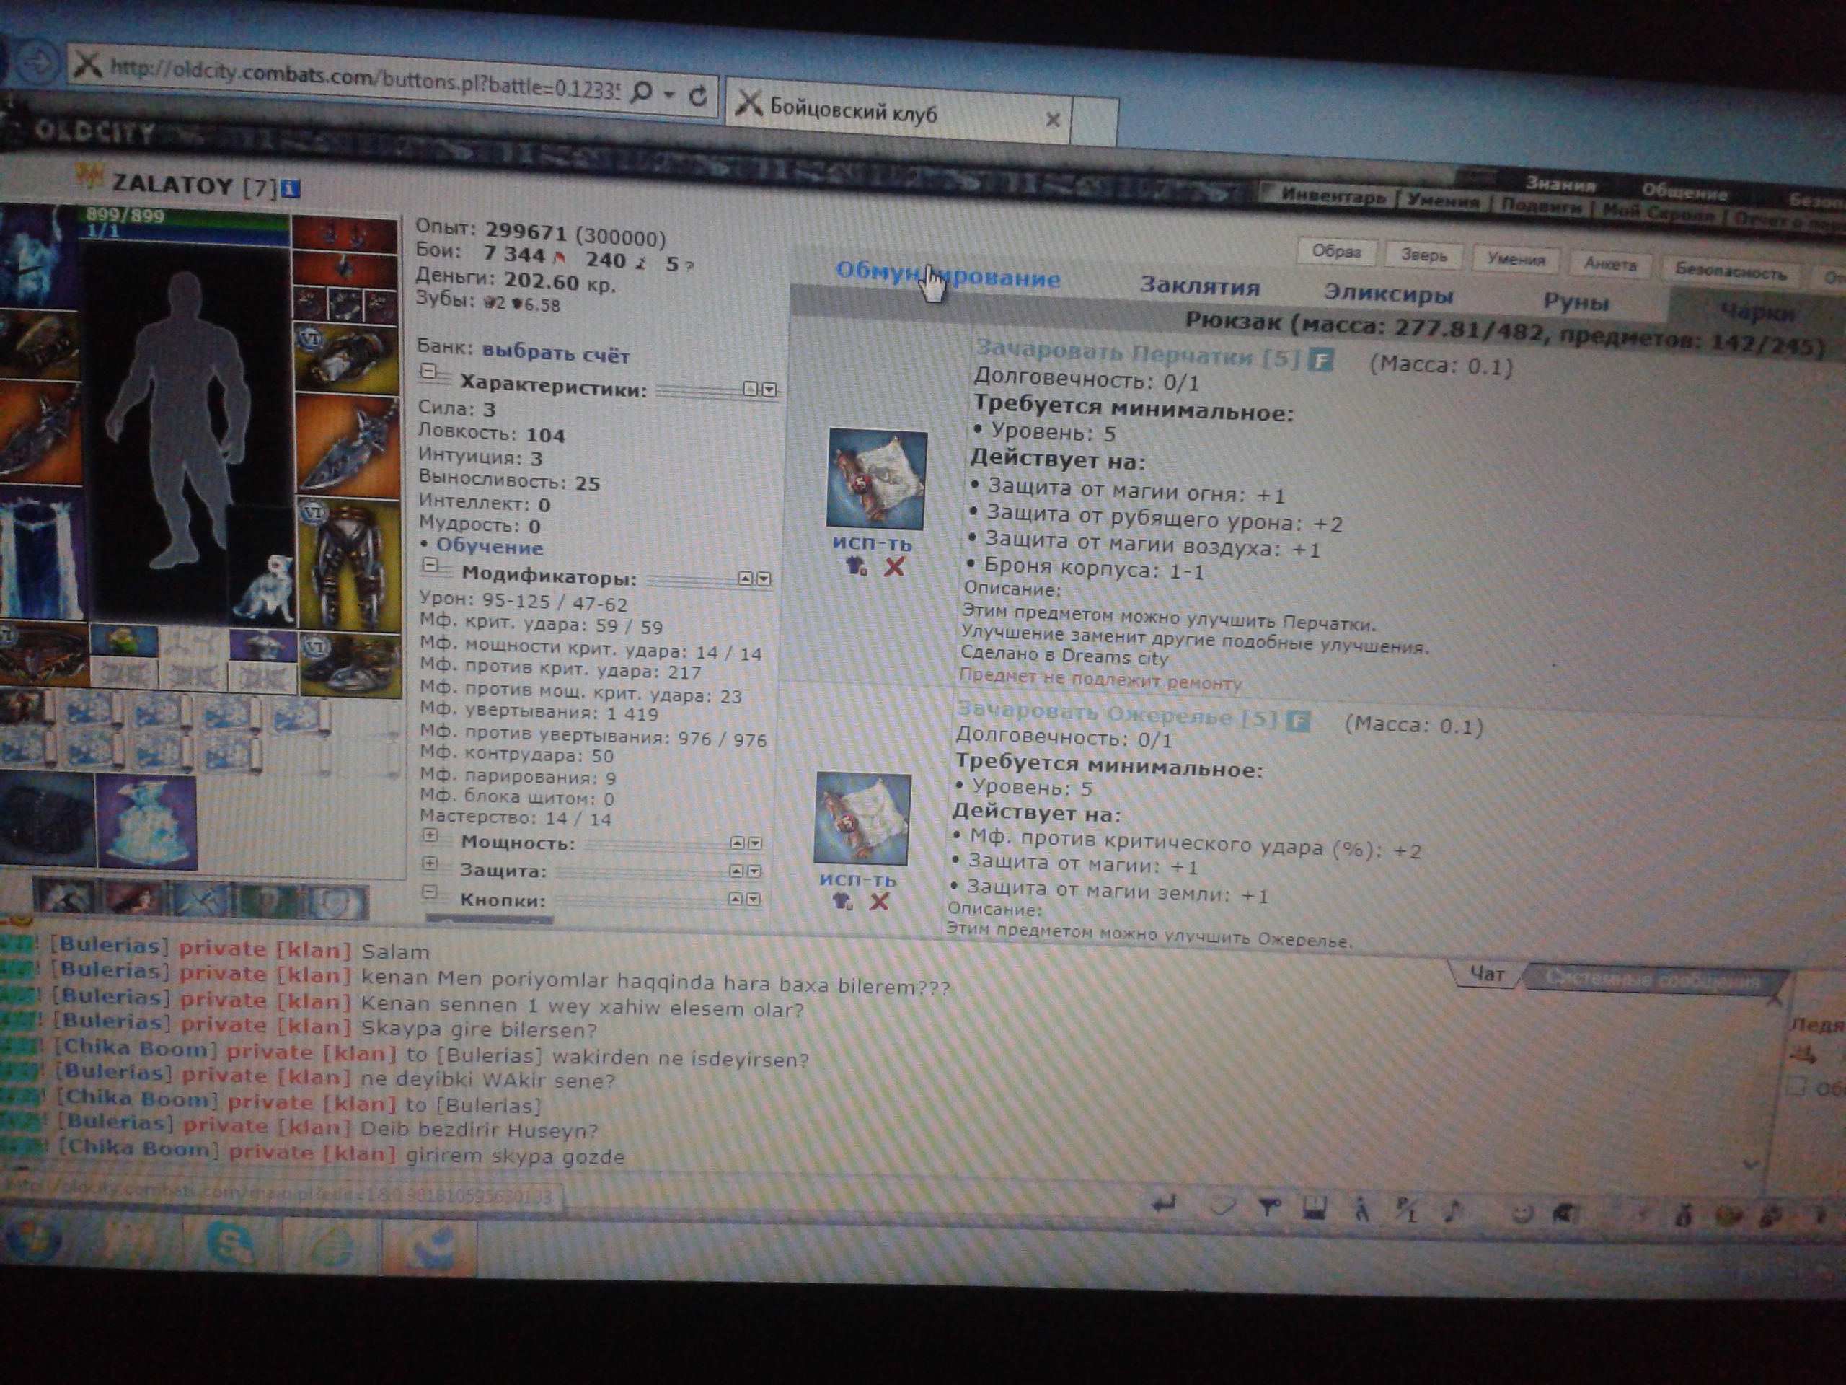Move Модификаторы section up with its arrow
Viewport: 1846px width, 1385px height.
745,579
